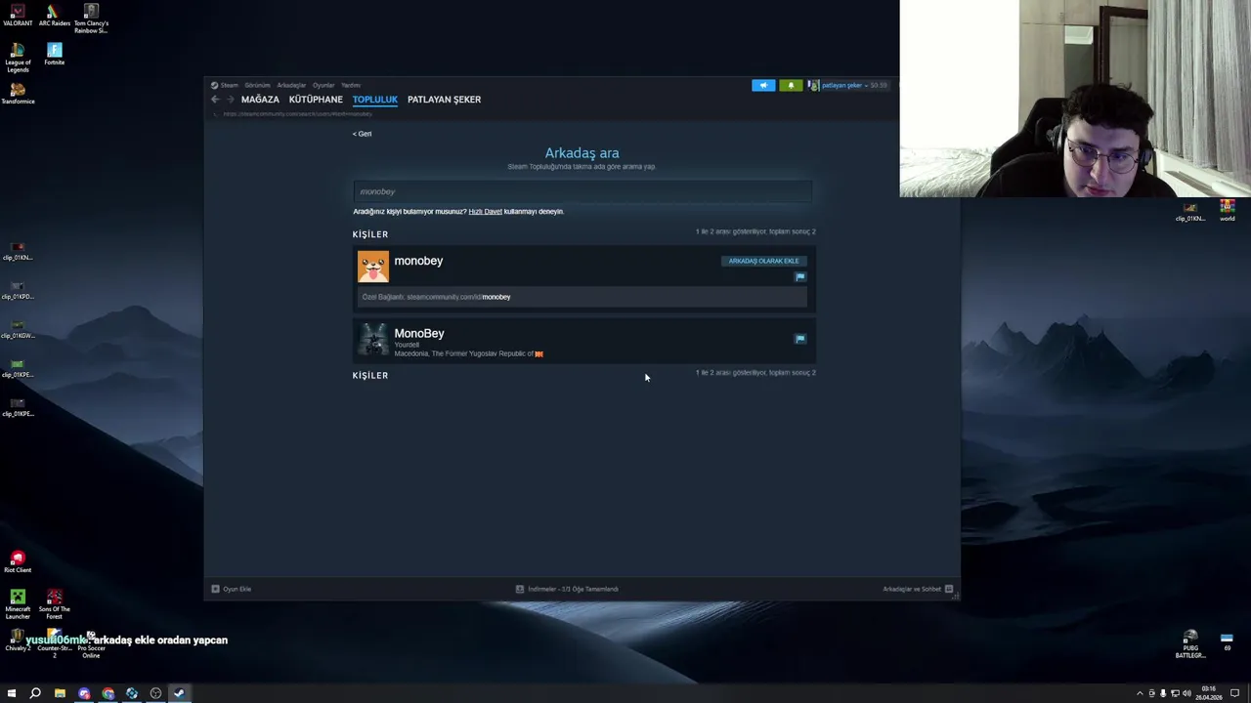Open Counter-Strike 2 desktop shortcut
1251x703 pixels.
pos(54,644)
